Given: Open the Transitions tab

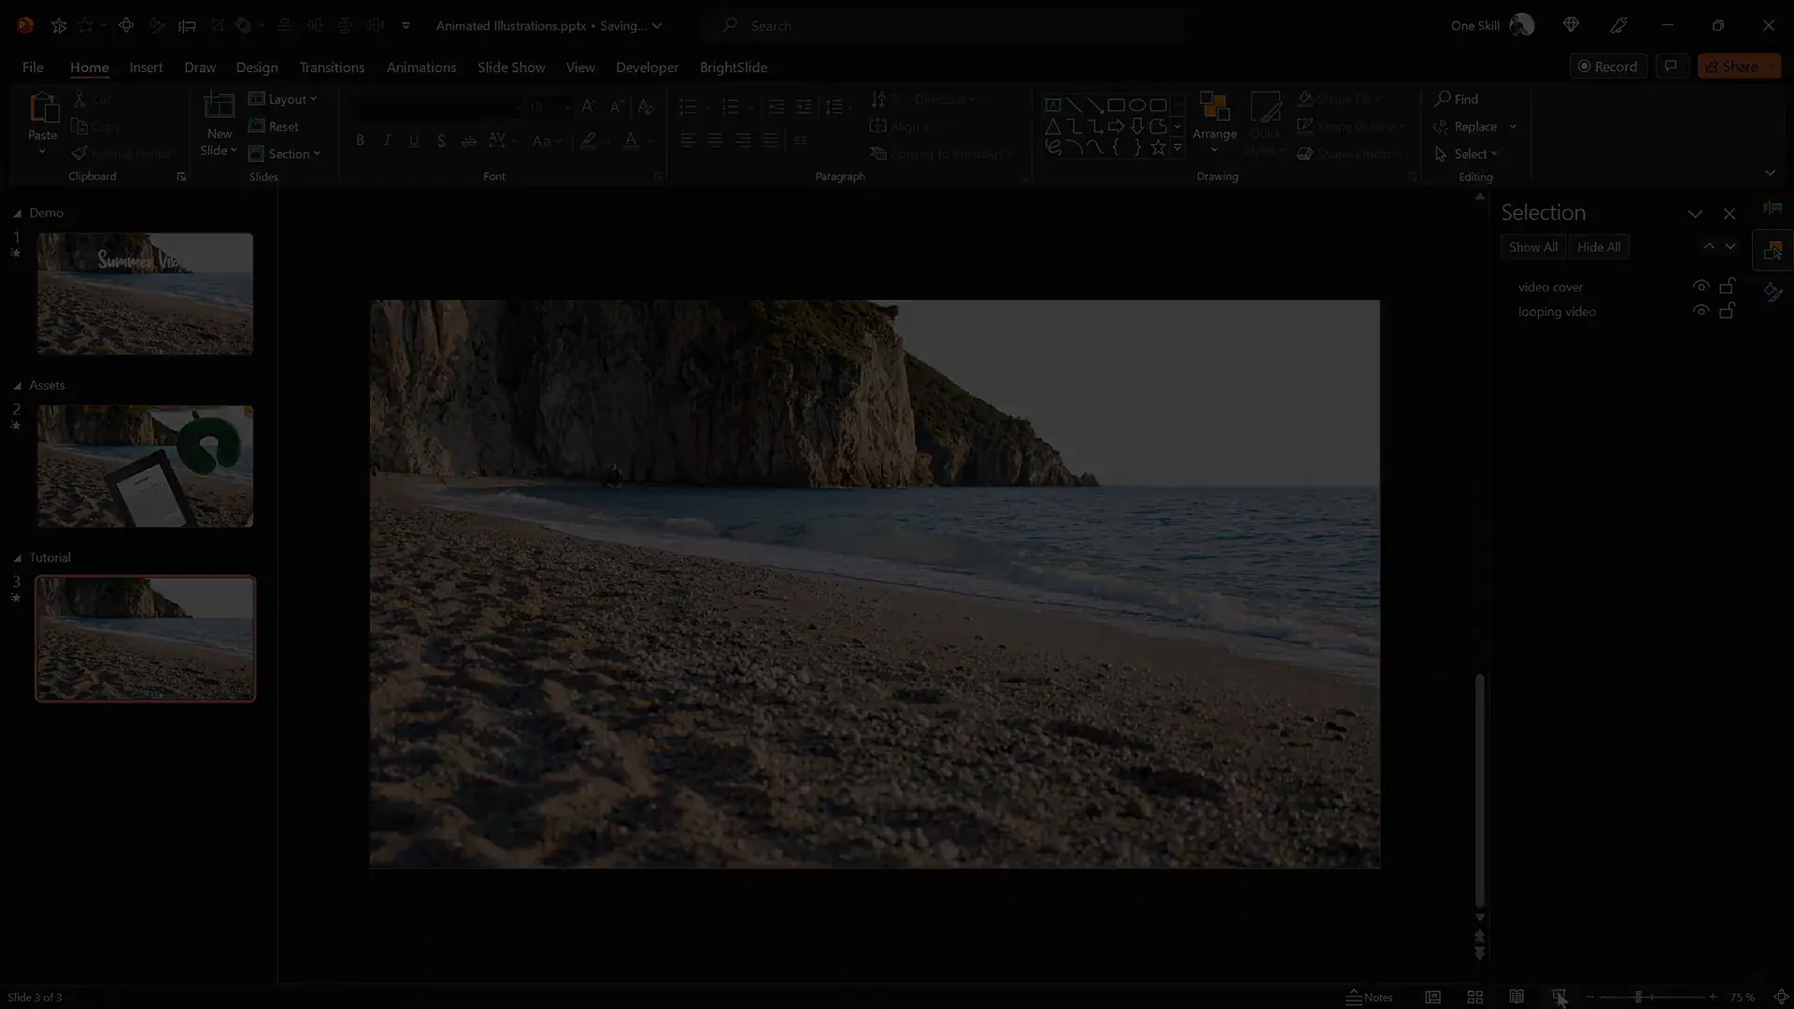Looking at the screenshot, I should [332, 67].
